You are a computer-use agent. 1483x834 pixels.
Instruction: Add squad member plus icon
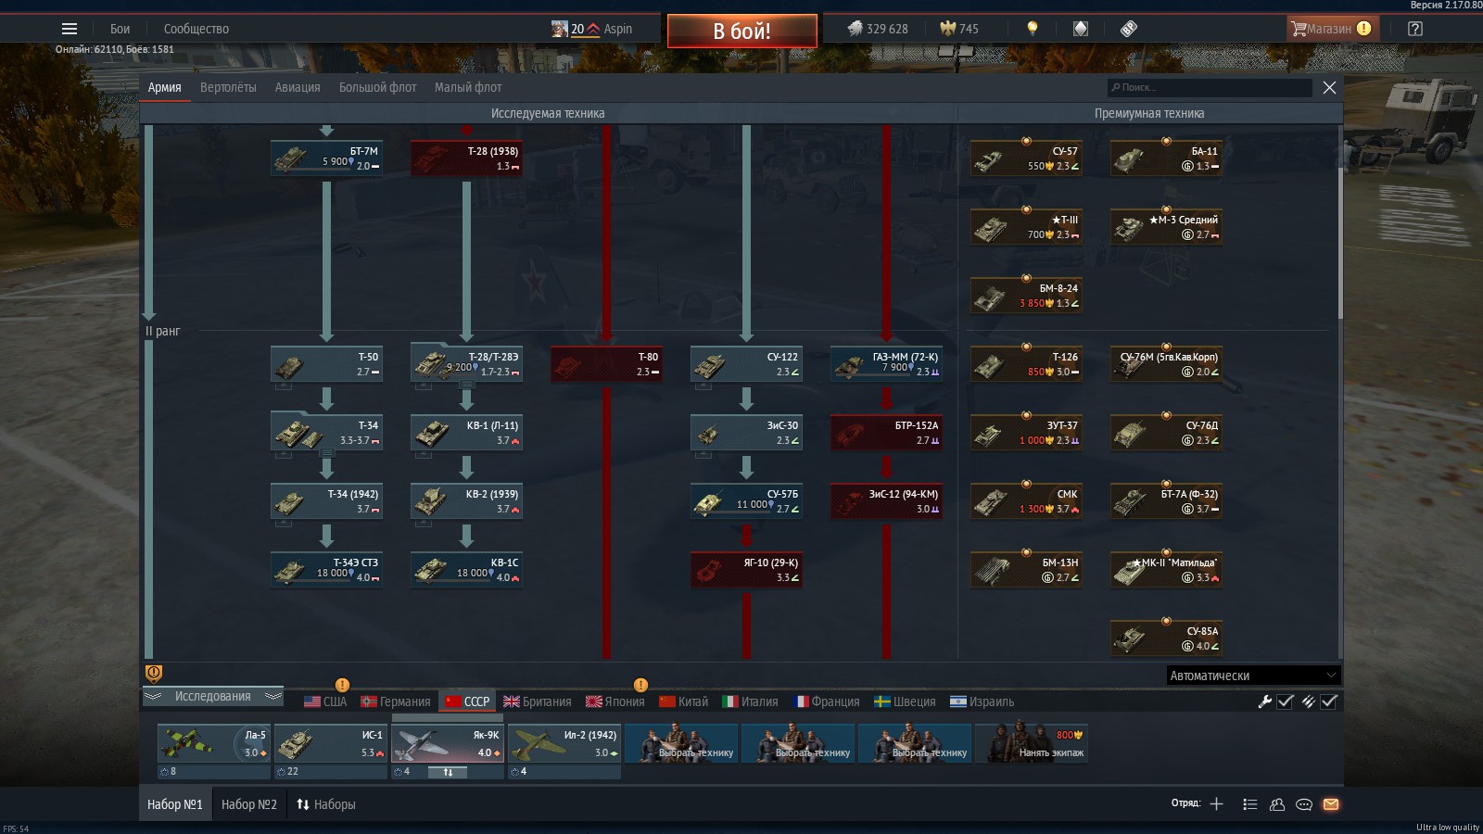coord(1216,803)
